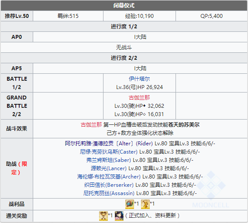Viewport: 248px width, 223px height.
Task: Click the 战利品 label
Action: click(17, 204)
